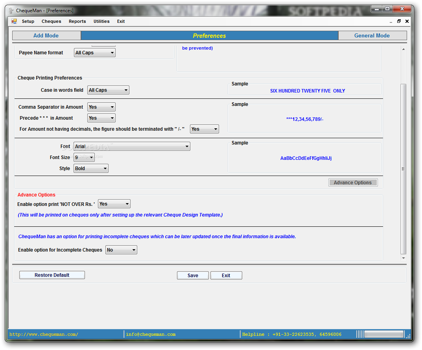This screenshot has height=350, width=422.
Task: Switch to General Mode
Action: (x=372, y=35)
